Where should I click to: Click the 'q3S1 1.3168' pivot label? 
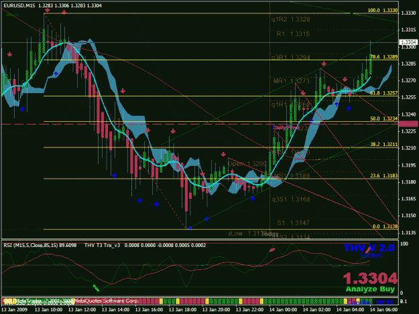tap(291, 200)
